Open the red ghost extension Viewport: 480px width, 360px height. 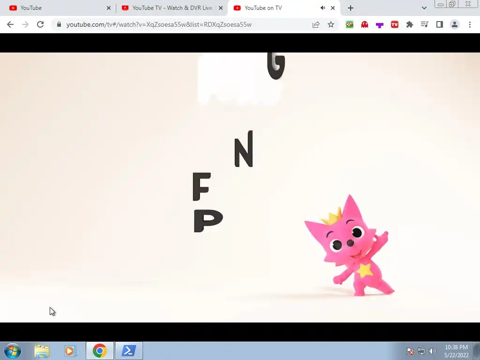[x=365, y=24]
